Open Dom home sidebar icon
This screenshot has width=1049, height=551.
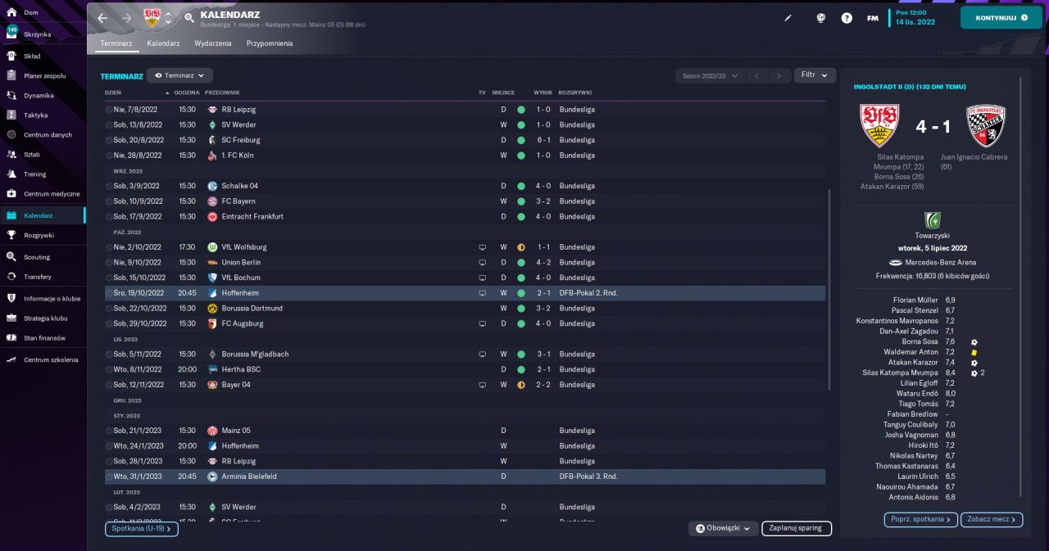pyautogui.click(x=11, y=13)
